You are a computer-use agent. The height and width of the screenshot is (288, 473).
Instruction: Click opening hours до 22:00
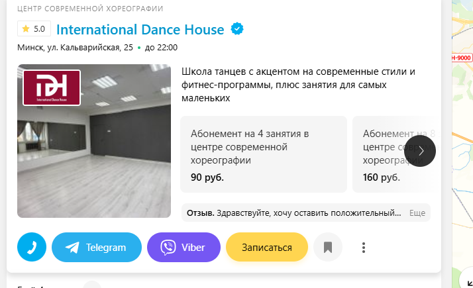click(x=161, y=48)
